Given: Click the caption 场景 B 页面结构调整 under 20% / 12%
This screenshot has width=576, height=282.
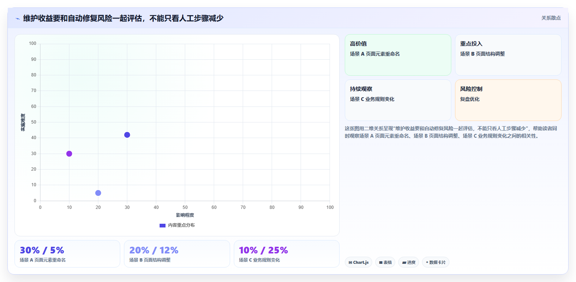Looking at the screenshot, I should tap(150, 260).
